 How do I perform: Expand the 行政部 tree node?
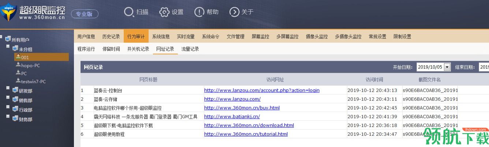click(x=8, y=107)
